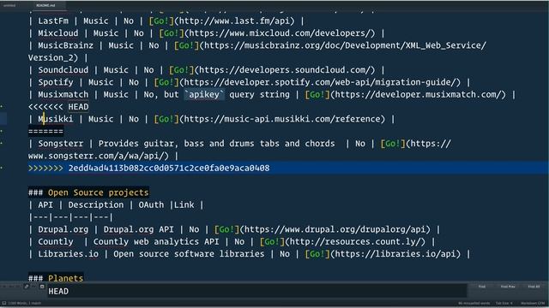
Task: Click the word 'Spotify' in the table
Action: [56, 82]
